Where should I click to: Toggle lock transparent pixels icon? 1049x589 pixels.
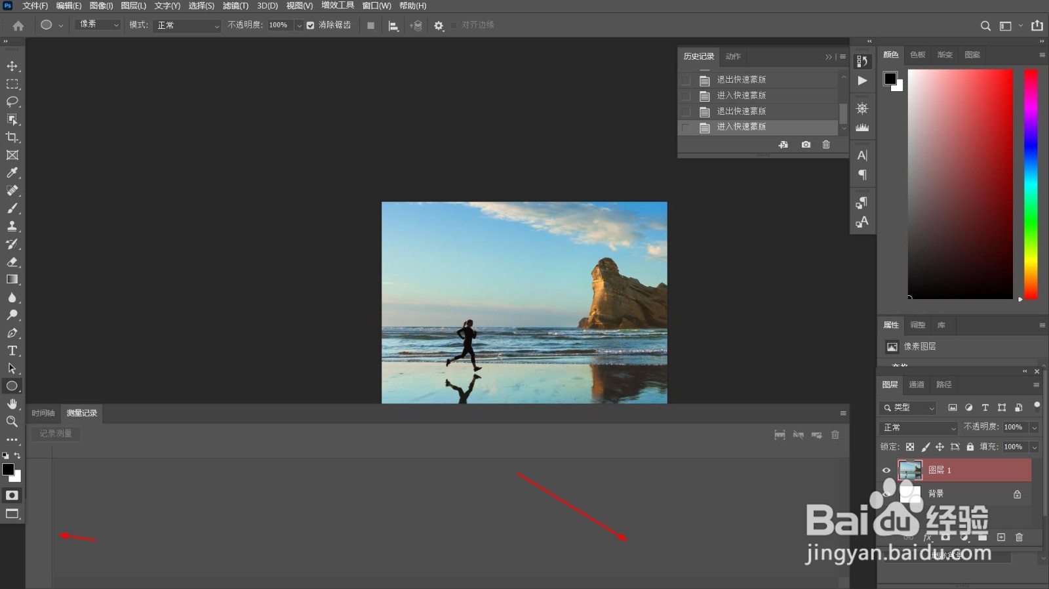tap(910, 447)
